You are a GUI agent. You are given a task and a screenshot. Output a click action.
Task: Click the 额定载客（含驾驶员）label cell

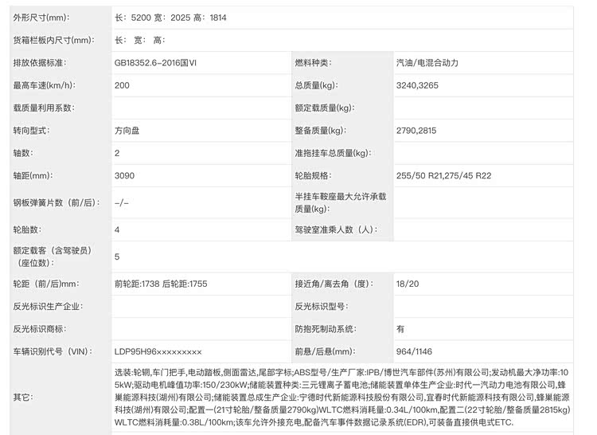coord(53,257)
